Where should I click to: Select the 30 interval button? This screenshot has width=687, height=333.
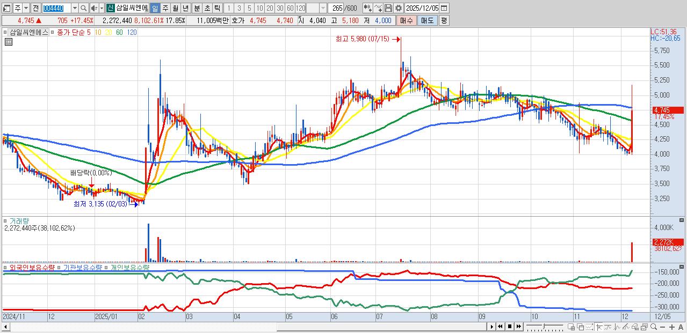(280, 8)
